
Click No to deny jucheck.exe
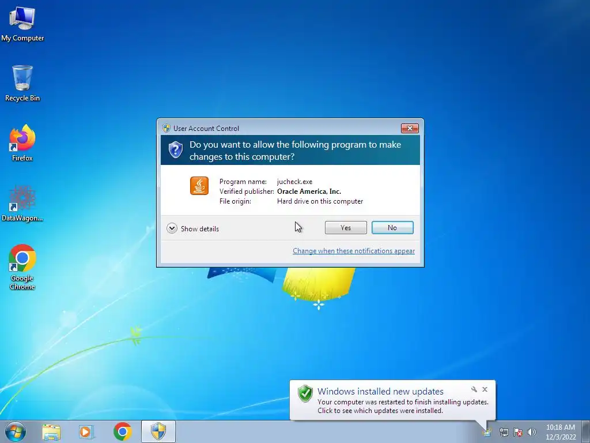(392, 227)
